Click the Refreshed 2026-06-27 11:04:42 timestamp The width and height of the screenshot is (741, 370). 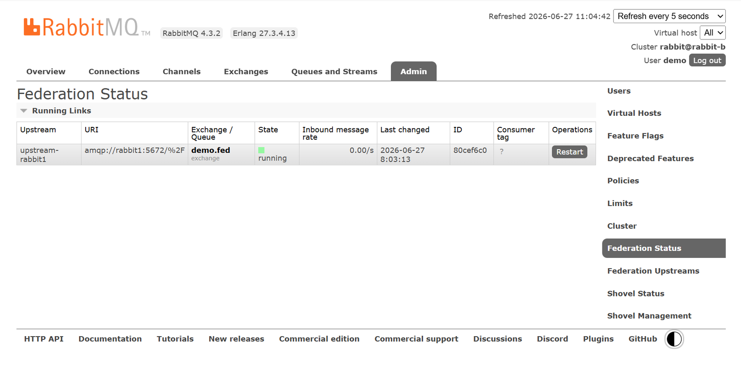click(x=549, y=16)
